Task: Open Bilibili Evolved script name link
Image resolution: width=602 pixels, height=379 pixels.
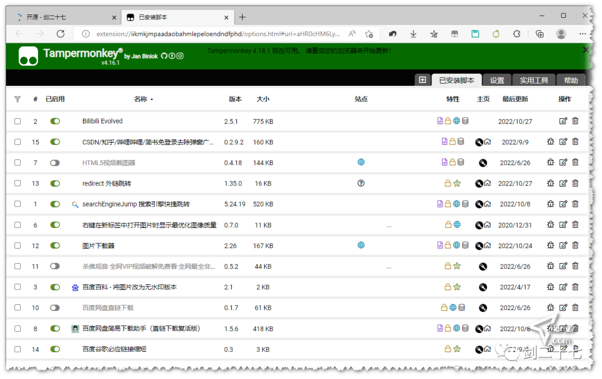Action: point(103,121)
